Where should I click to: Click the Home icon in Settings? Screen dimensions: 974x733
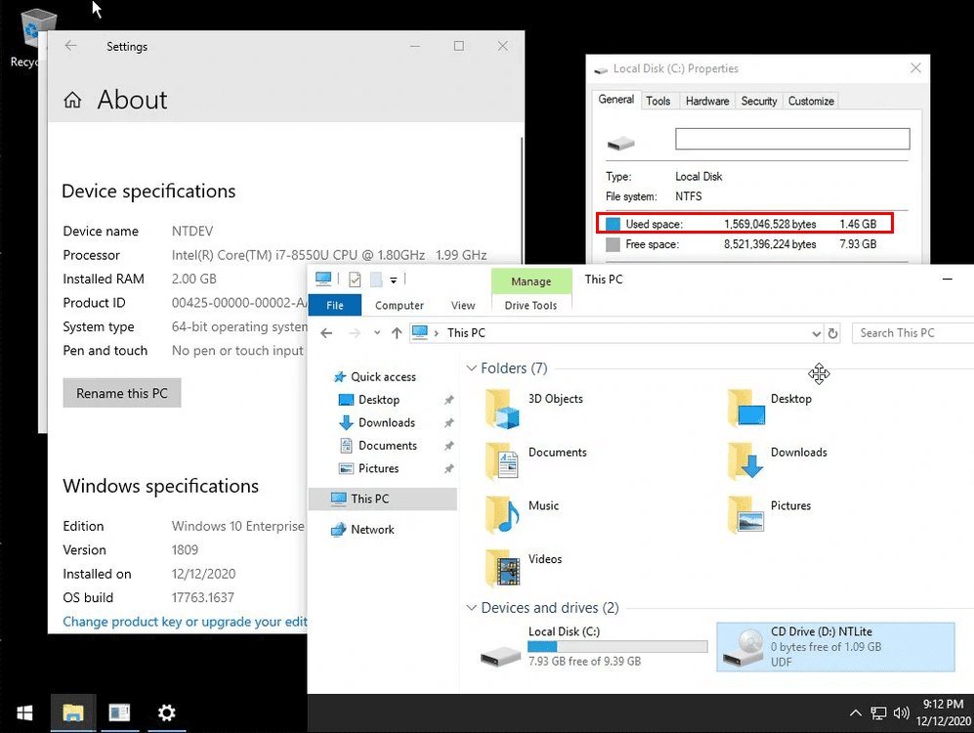coord(72,100)
